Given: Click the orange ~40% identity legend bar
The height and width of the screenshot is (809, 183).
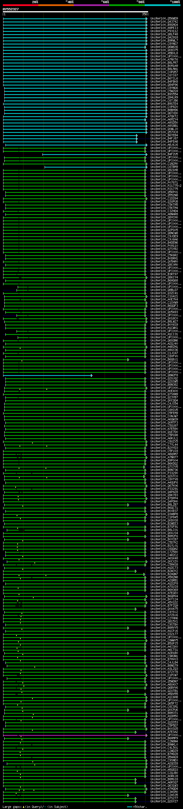Looking at the screenshot, I should pos(56,5).
